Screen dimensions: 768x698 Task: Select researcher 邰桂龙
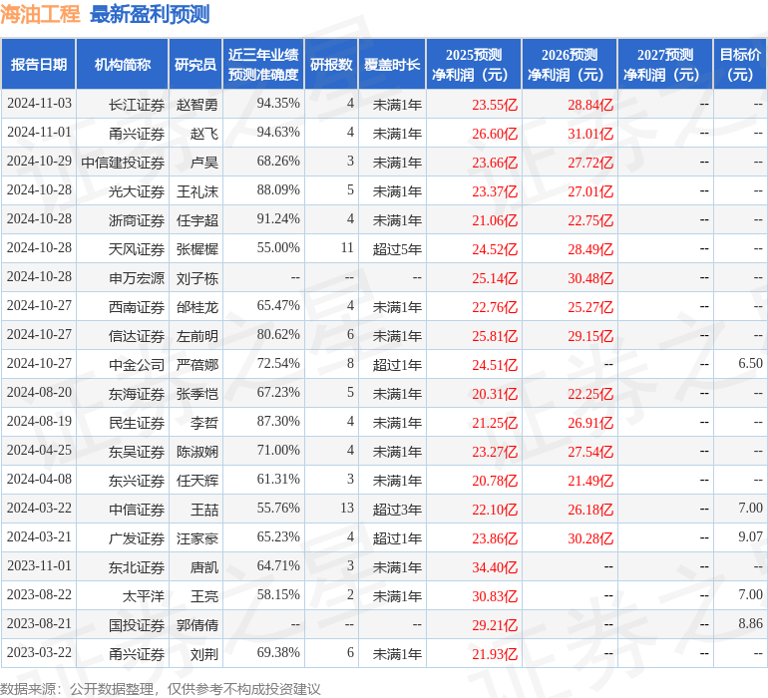tap(196, 307)
